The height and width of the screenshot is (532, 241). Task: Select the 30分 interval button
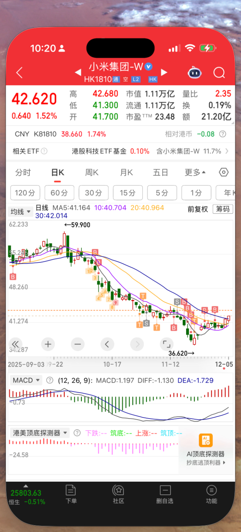[94, 193]
